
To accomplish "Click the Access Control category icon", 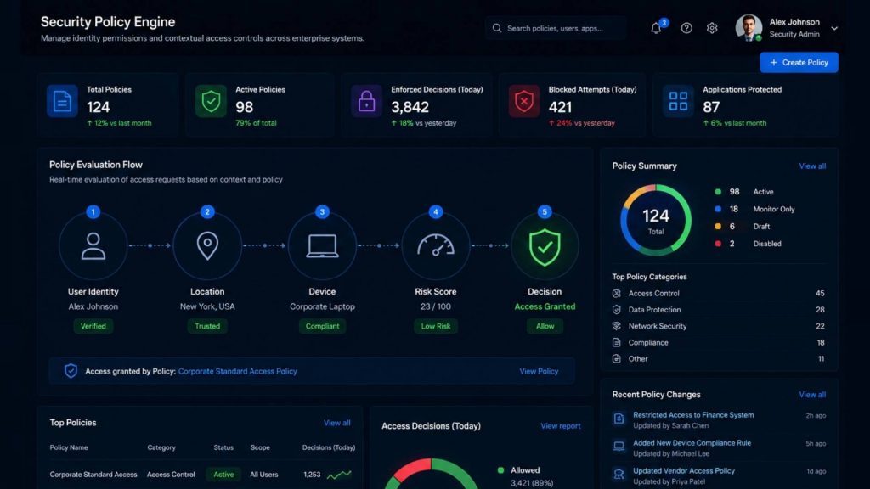I will 617,293.
